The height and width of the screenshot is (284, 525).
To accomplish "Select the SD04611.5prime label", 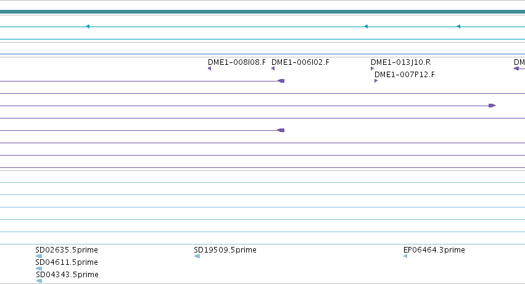I will tap(67, 262).
